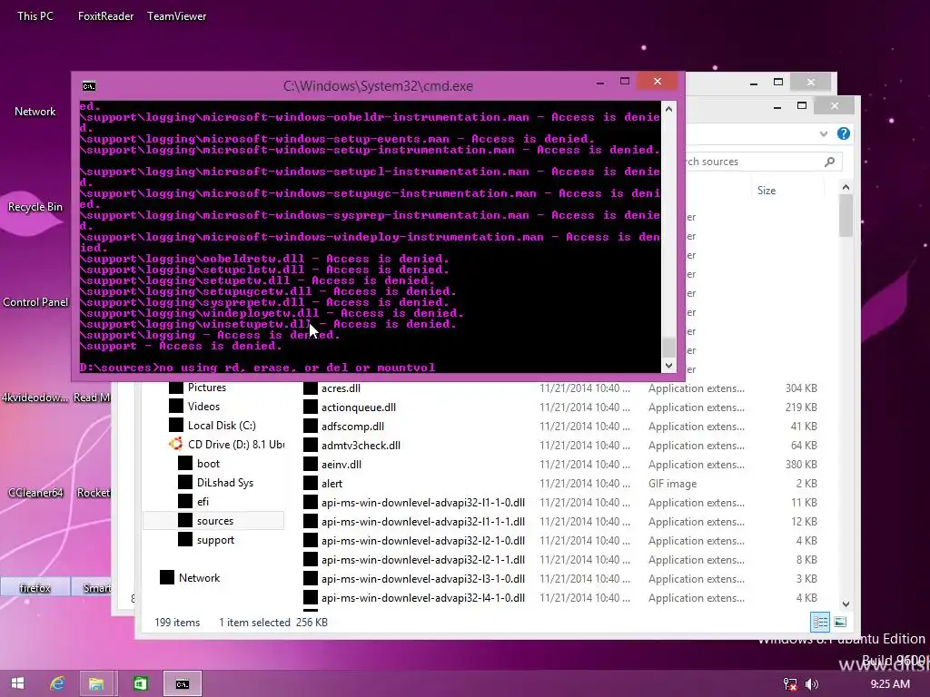930x697 pixels.
Task: Open the Start button on taskbar
Action: [18, 683]
